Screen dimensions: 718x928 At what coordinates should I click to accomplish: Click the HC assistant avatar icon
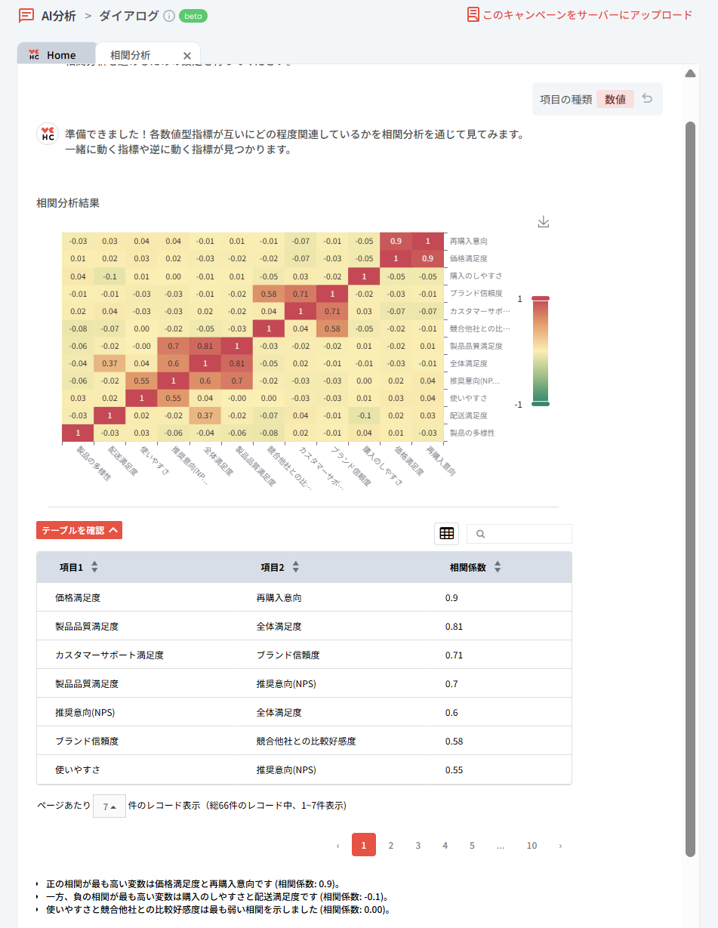point(47,134)
